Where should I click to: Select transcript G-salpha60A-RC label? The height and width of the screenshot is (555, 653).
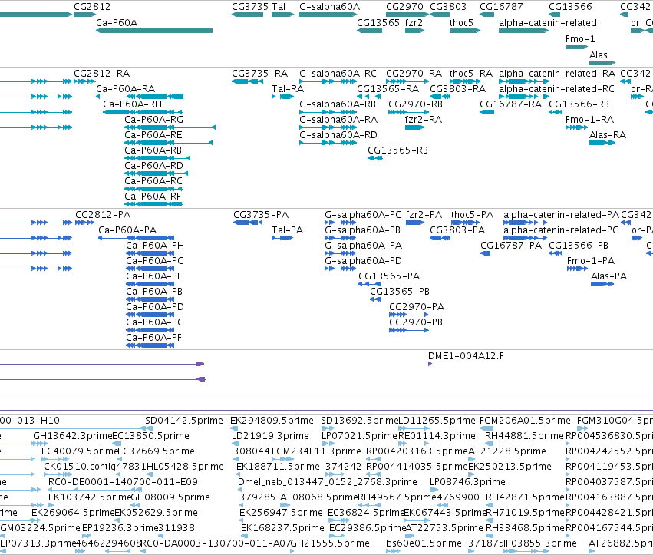(x=338, y=74)
